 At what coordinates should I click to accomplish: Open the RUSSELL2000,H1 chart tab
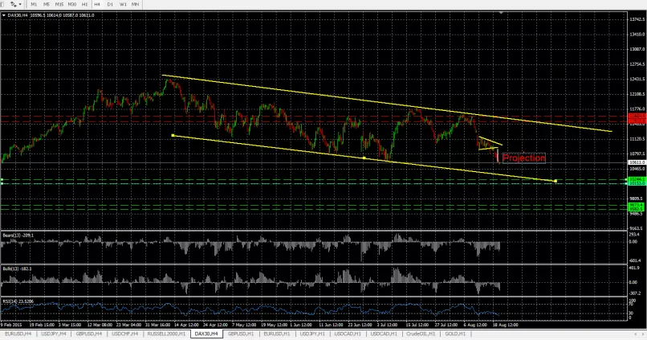166,334
